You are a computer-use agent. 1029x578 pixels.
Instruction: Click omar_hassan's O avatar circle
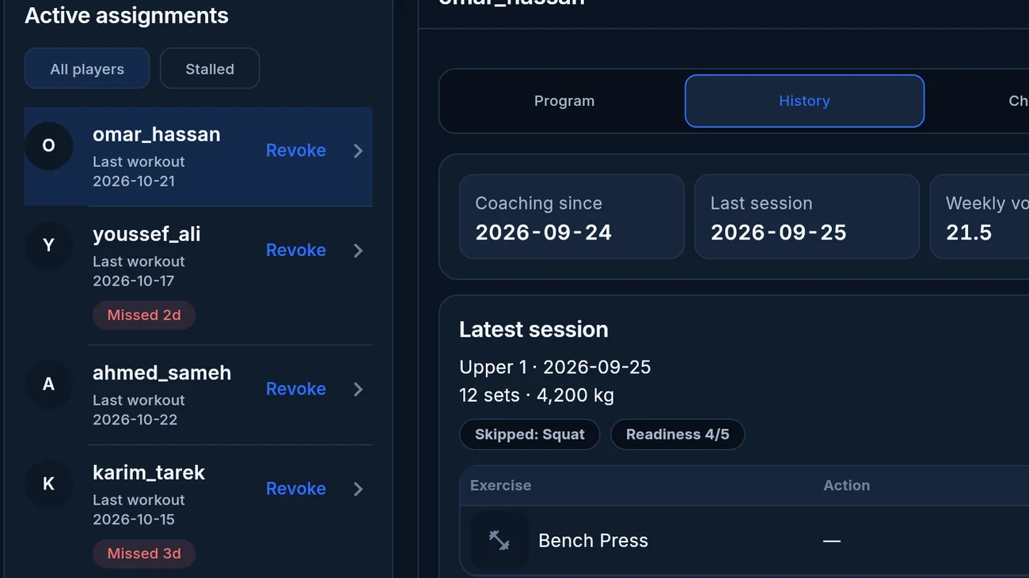48,146
